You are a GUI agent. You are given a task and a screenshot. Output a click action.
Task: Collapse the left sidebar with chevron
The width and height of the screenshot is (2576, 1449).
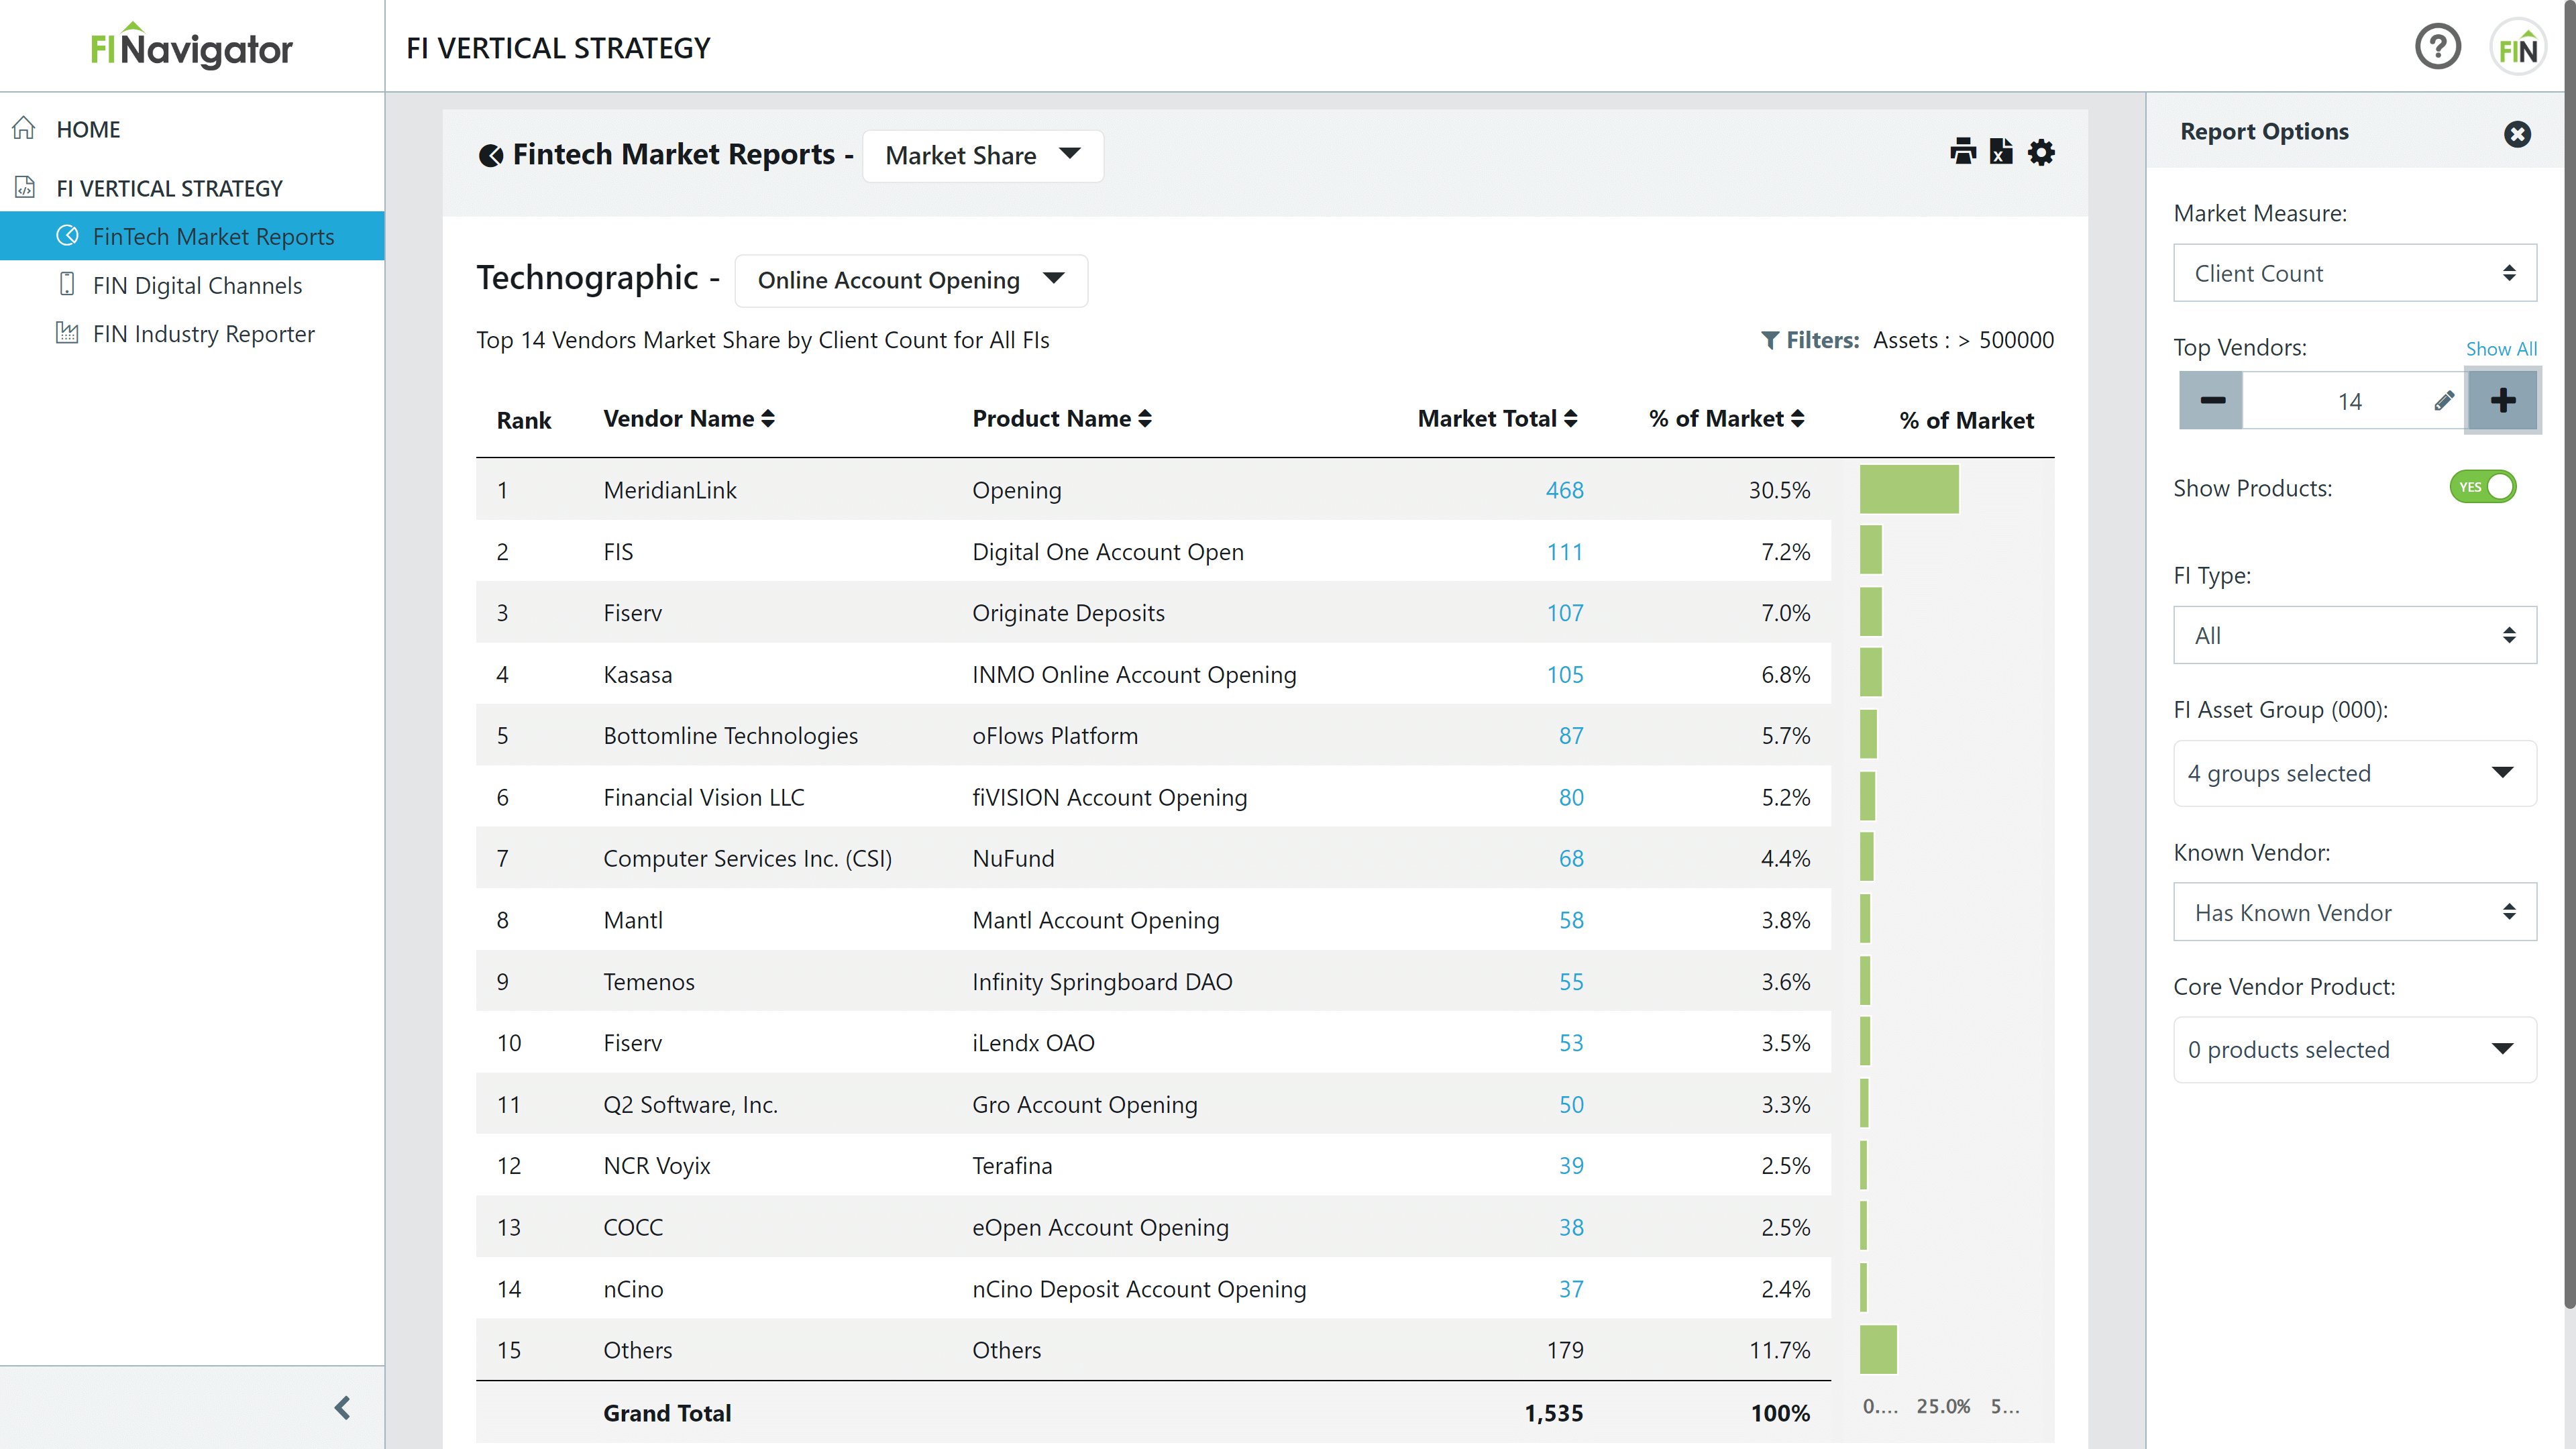coord(342,1408)
